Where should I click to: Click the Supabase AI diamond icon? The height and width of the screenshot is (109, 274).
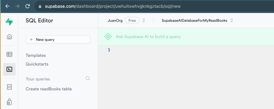coord(108,37)
